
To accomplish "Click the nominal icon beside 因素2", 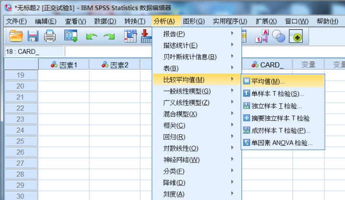I will click(x=105, y=65).
